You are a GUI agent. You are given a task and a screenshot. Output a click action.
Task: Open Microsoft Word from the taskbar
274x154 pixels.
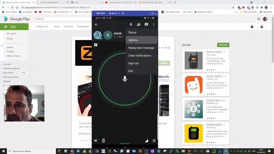click(220, 151)
